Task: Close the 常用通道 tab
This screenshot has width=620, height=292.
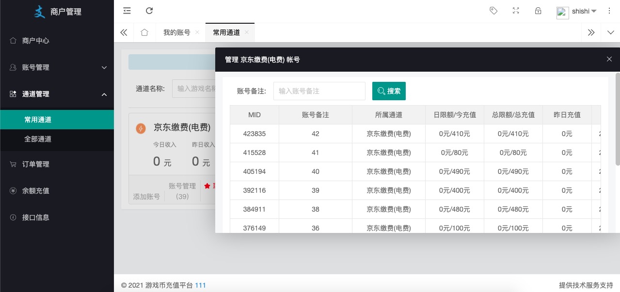Action: pyautogui.click(x=247, y=32)
